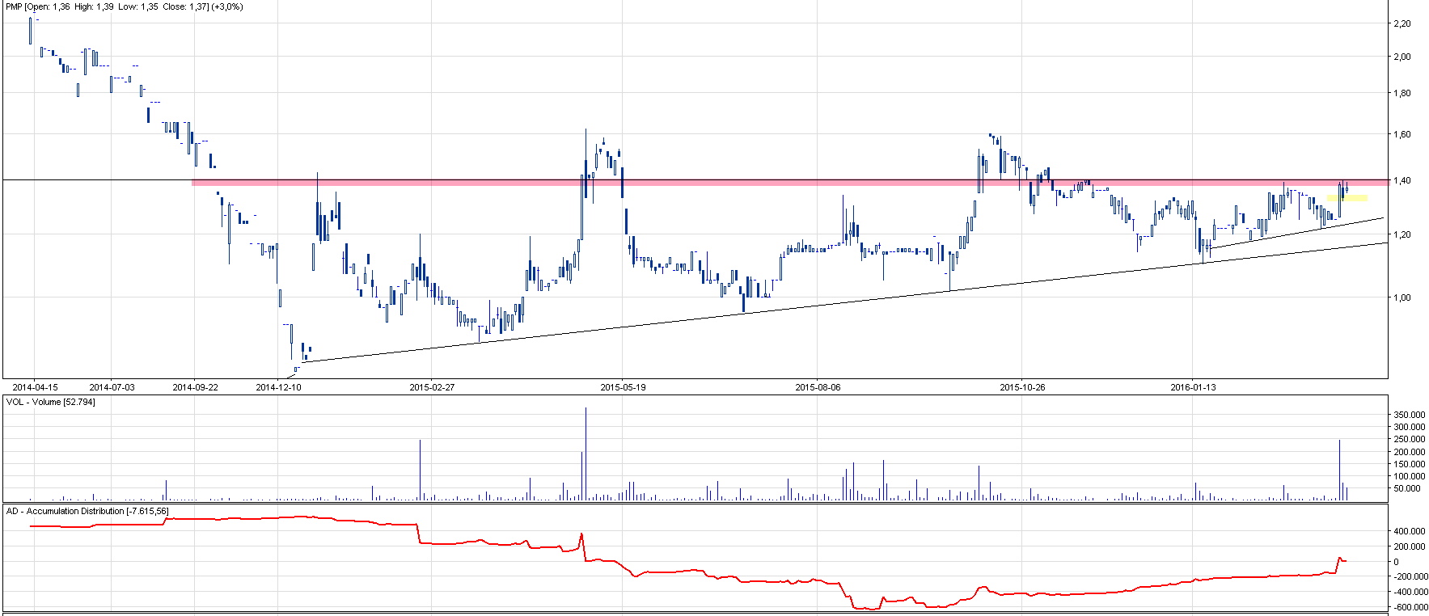Click the tallest volume bar in the volume panel
This screenshot has height=616, width=1429.
pyautogui.click(x=586, y=453)
